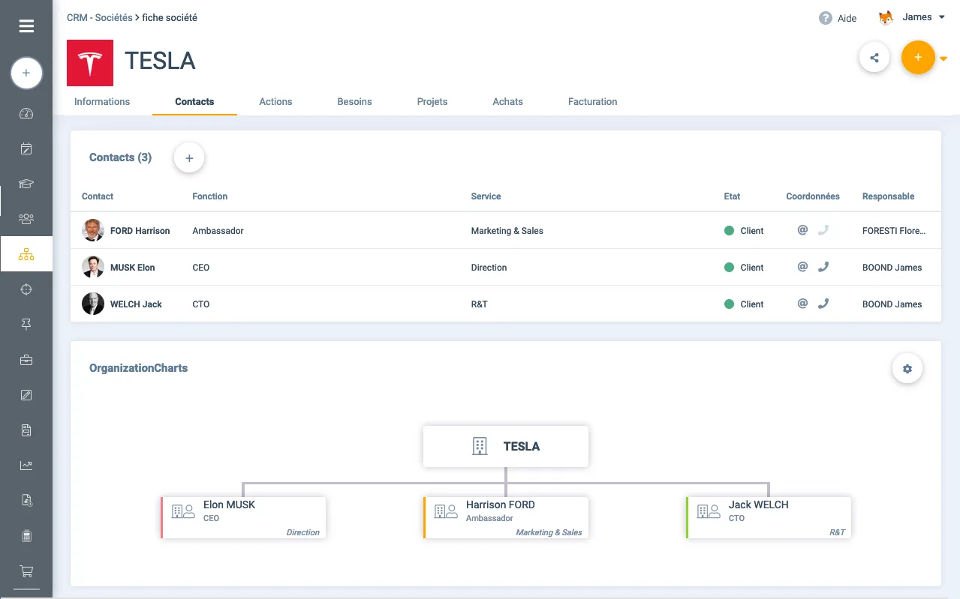Click FORESTI responsible in Ford row

[894, 231]
